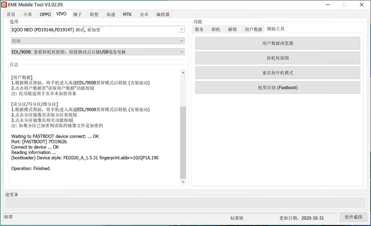Switch to the MTK tab
The height and width of the screenshot is (226, 371).
point(127,14)
